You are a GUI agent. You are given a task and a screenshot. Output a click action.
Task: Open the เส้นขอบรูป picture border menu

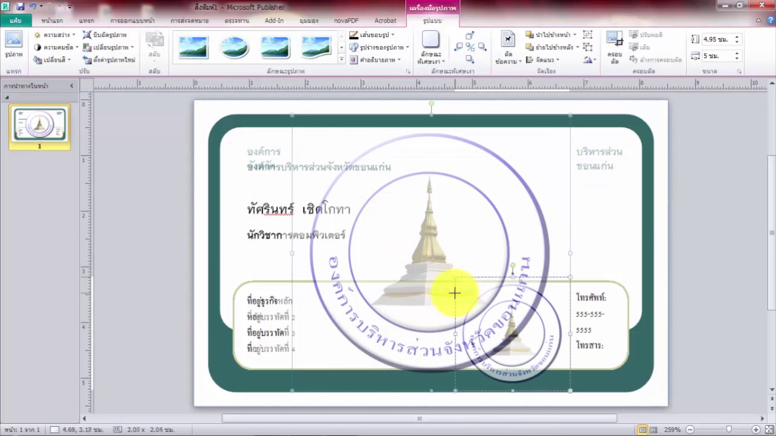(x=372, y=35)
